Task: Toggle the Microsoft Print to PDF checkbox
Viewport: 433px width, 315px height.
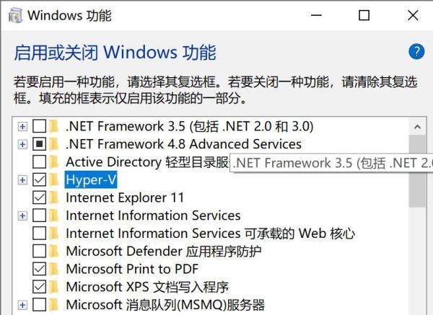Action: coord(40,269)
